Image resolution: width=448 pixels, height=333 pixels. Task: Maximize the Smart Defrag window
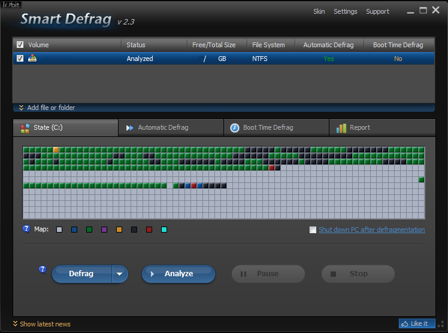tap(423, 11)
